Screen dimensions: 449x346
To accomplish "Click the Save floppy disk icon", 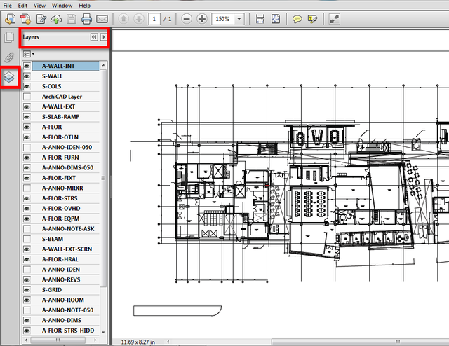I will [x=72, y=18].
